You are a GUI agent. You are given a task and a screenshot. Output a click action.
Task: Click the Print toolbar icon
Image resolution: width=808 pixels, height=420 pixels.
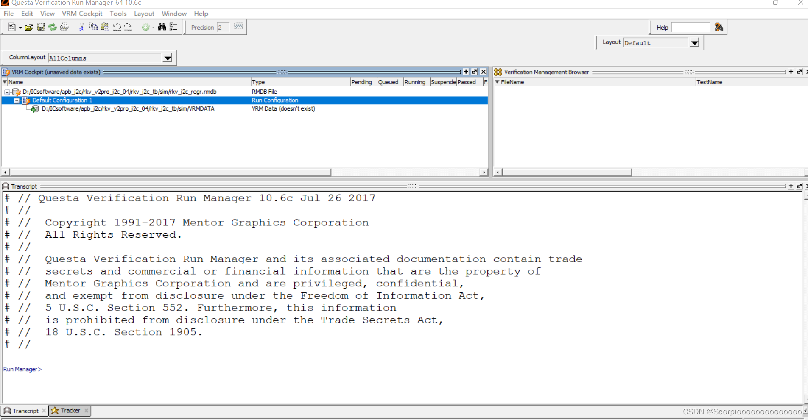pyautogui.click(x=64, y=28)
